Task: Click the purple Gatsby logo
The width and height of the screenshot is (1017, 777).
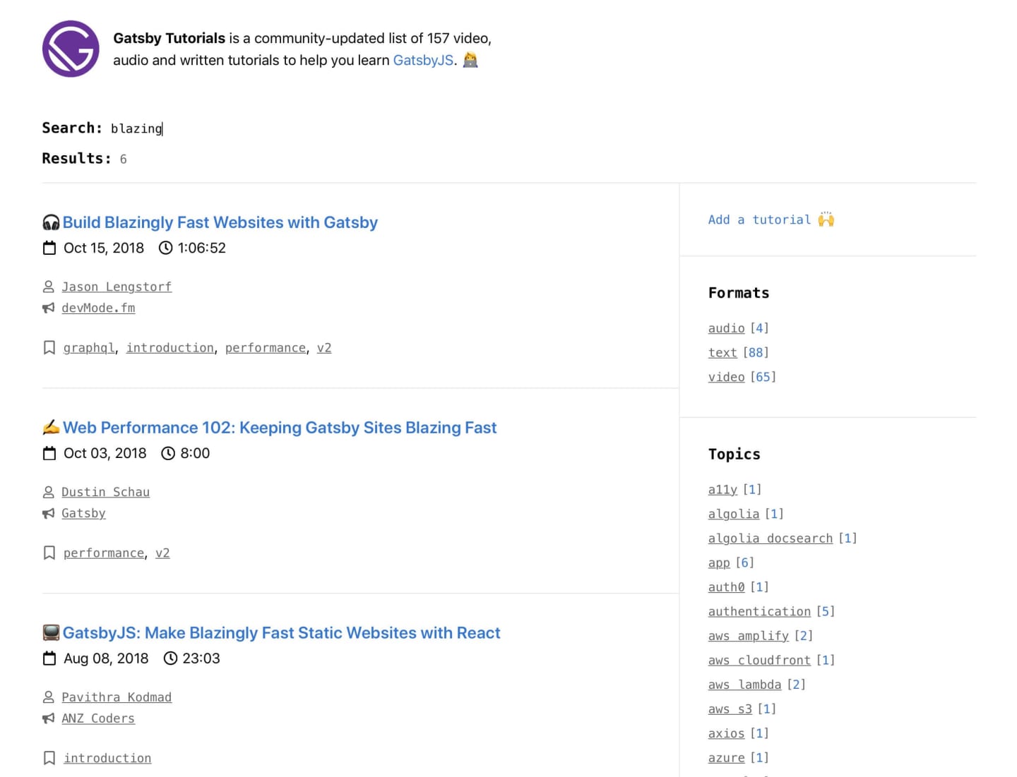Action: pyautogui.click(x=71, y=49)
